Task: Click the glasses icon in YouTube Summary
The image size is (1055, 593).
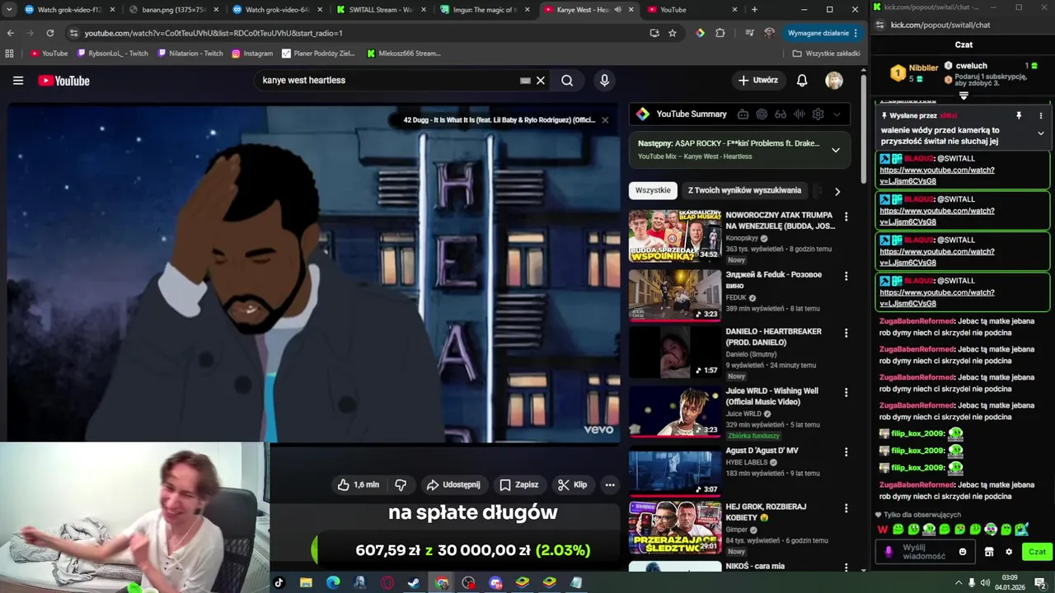Action: point(781,114)
